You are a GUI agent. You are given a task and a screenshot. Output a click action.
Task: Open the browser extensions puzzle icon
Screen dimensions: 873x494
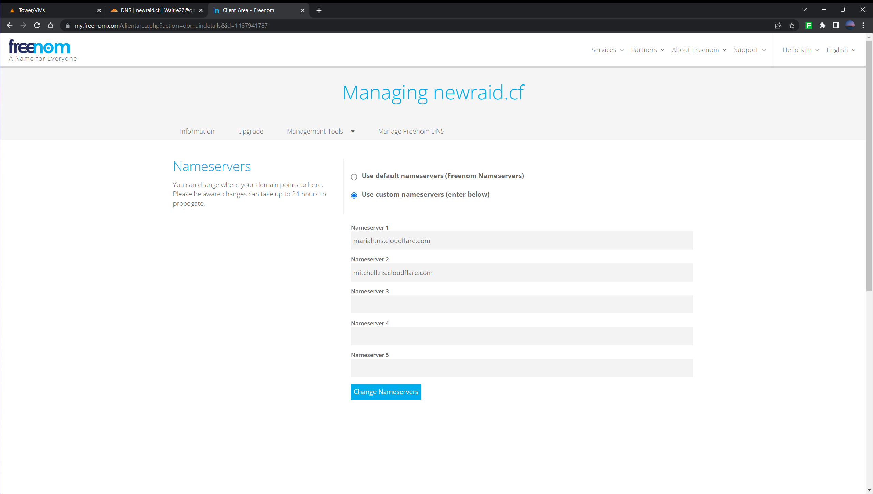tap(822, 25)
